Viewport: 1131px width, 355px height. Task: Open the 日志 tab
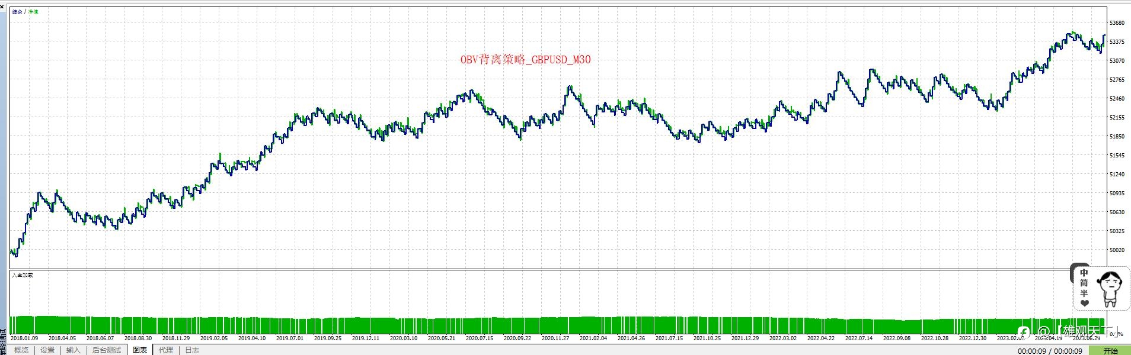point(192,350)
